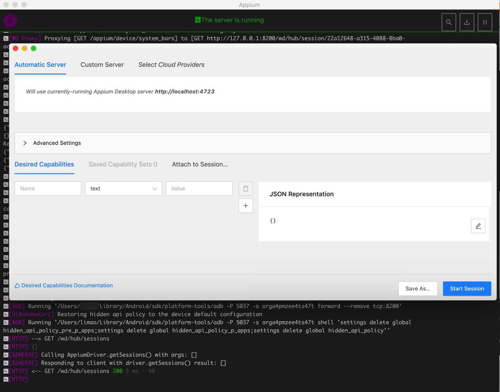Click the Appium window title text
This screenshot has width=500, height=392.
click(x=249, y=5)
